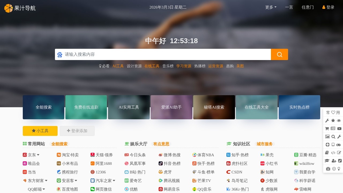Toggle the star icon in the sidebar
343x193 pixels.
pos(333,121)
